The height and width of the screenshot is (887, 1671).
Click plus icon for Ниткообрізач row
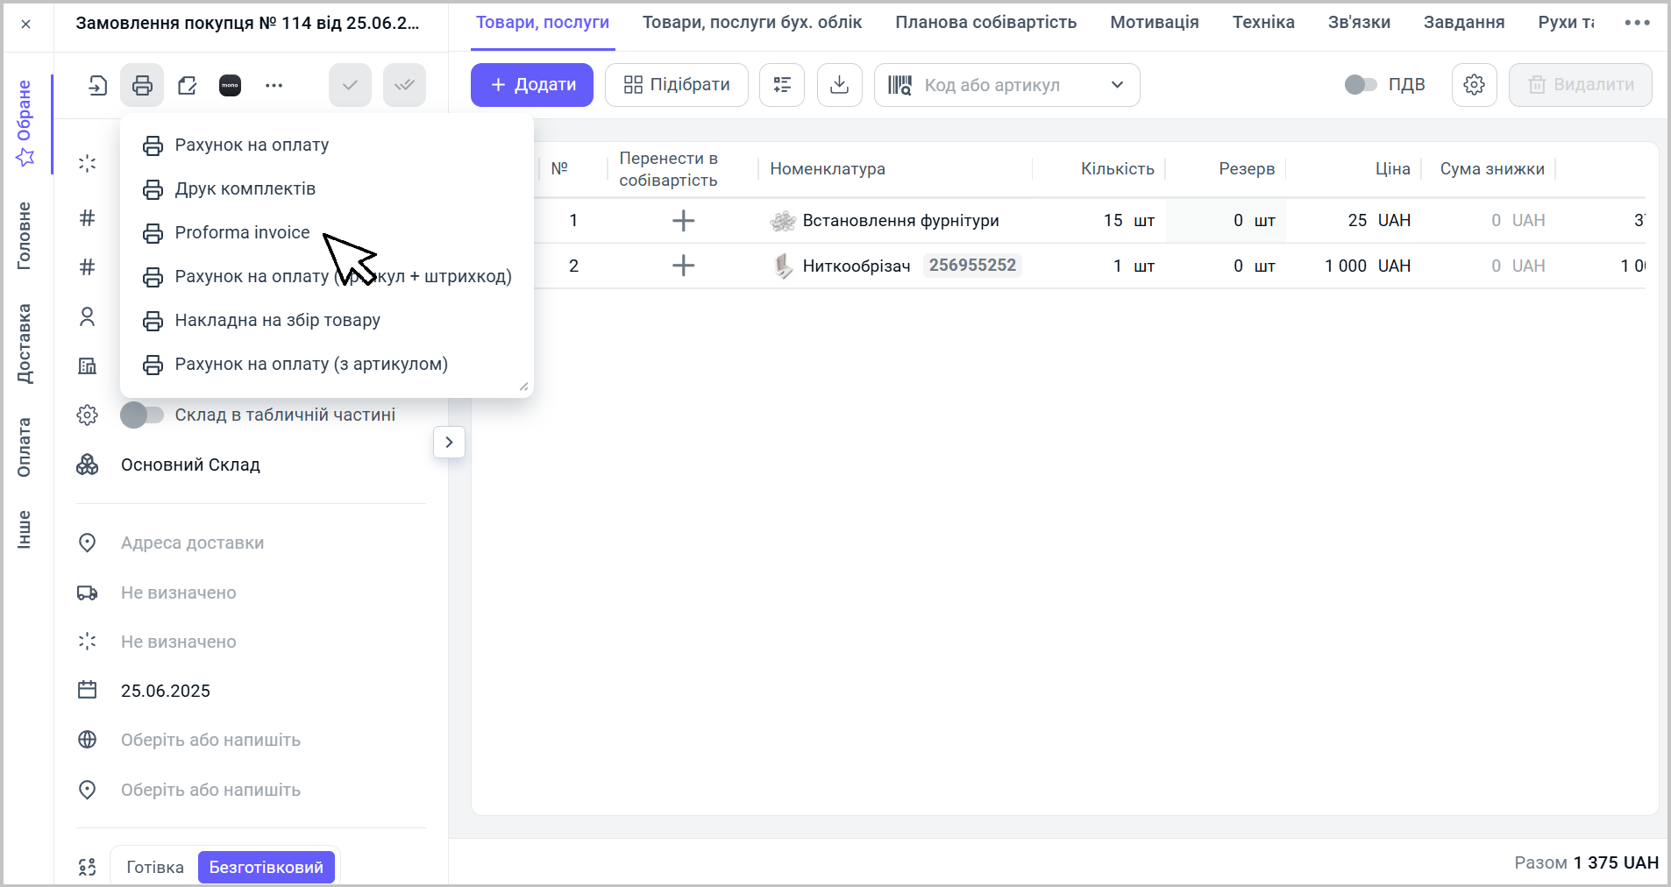coord(683,266)
